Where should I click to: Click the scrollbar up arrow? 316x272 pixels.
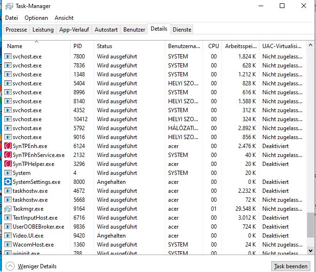(310, 45)
